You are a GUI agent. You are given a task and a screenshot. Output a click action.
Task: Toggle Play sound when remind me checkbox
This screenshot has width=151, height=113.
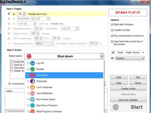tap(112, 36)
